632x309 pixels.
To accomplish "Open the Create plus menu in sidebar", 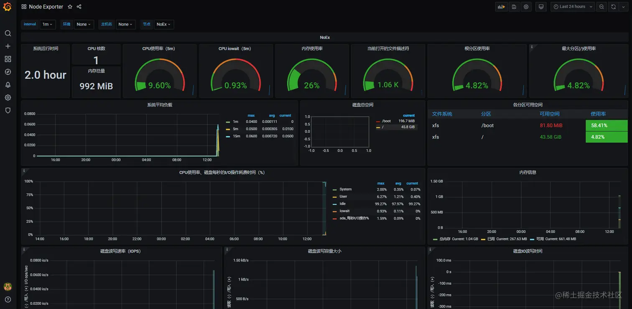I will tap(8, 46).
